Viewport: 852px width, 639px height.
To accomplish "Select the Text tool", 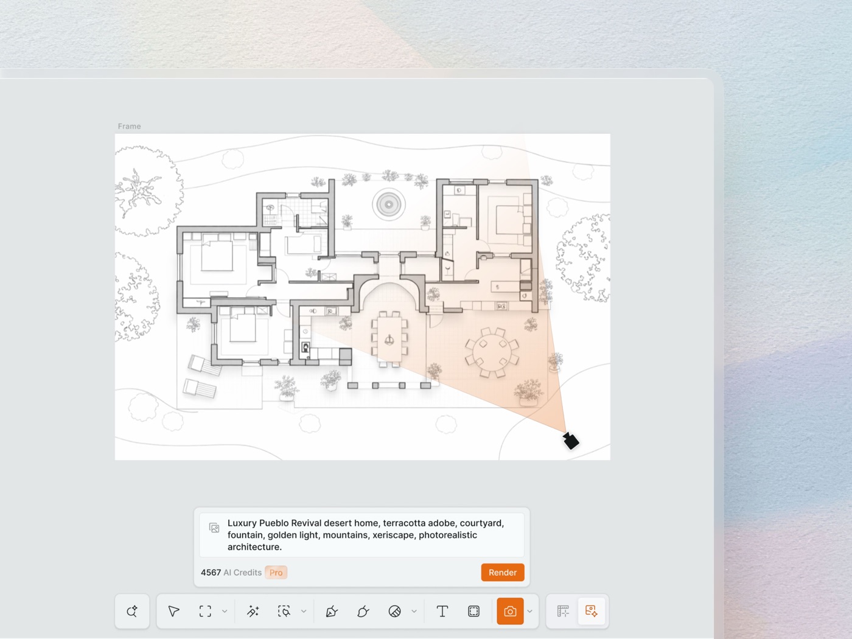I will 442,611.
